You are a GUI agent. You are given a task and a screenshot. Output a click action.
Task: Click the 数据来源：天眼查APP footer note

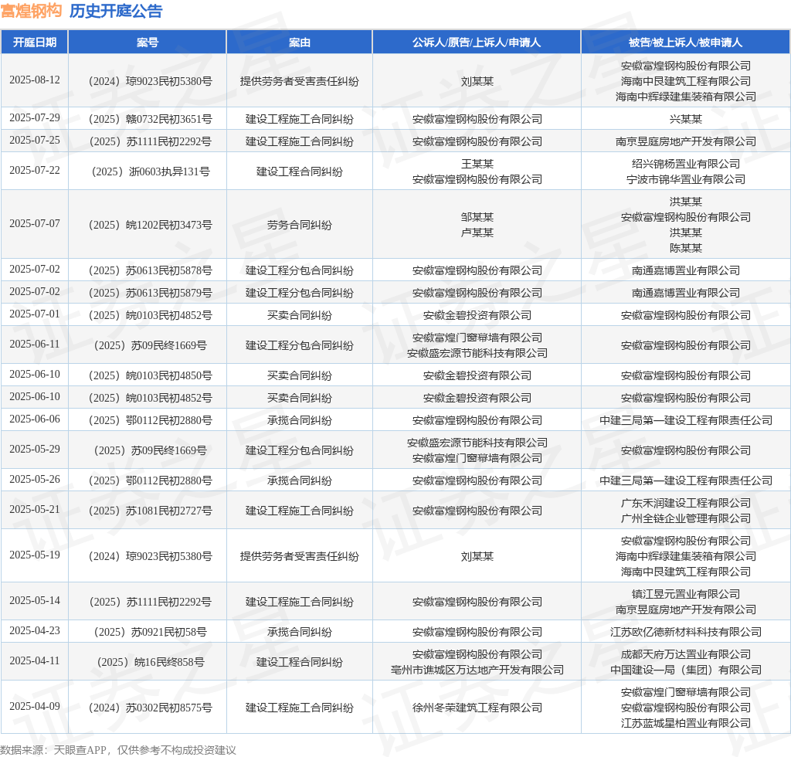coord(118,750)
